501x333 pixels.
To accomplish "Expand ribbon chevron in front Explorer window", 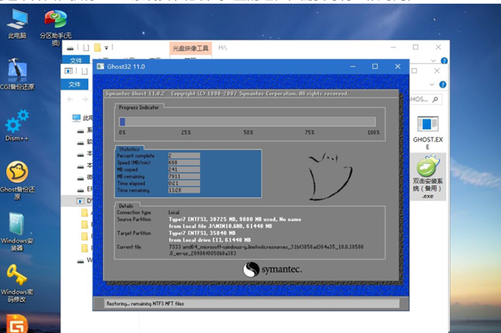I will [431, 85].
